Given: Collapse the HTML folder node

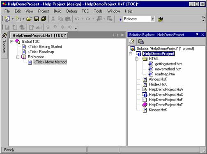Looking at the screenshot, I should pyautogui.click(x=137, y=59).
